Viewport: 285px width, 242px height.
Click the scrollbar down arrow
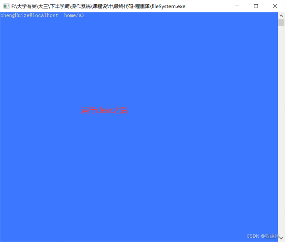[x=281, y=238]
